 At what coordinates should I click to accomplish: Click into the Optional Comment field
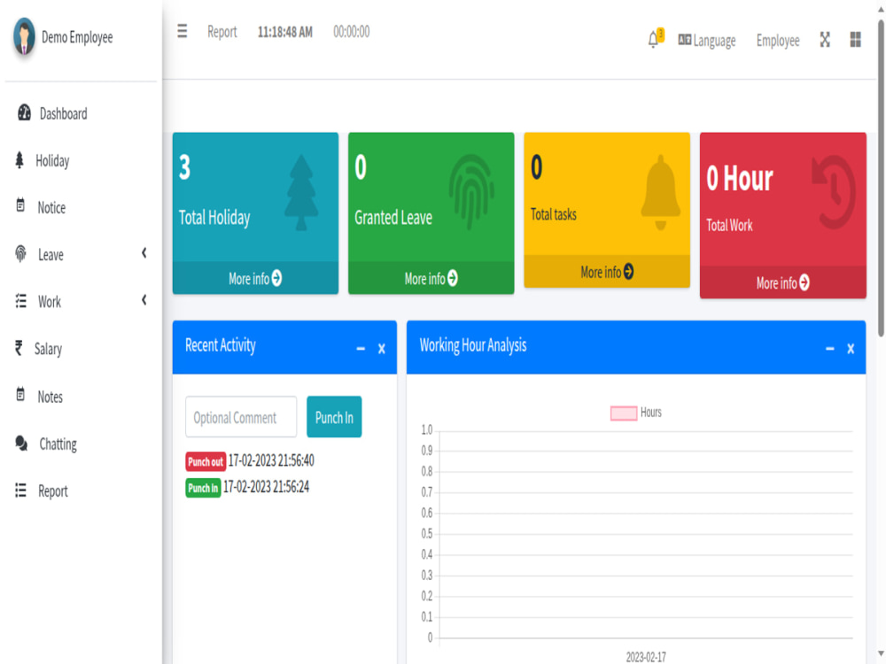tap(241, 417)
